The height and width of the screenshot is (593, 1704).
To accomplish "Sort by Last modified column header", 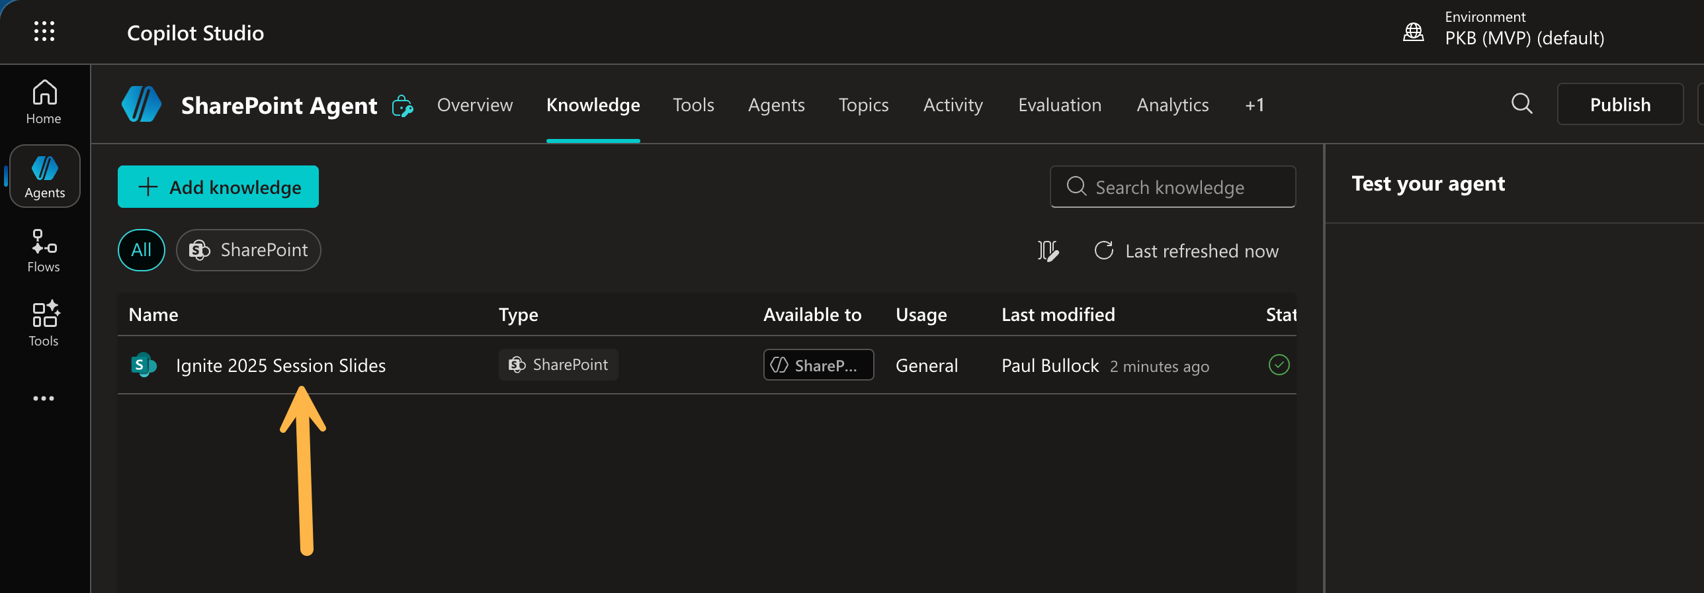I will 1058,314.
